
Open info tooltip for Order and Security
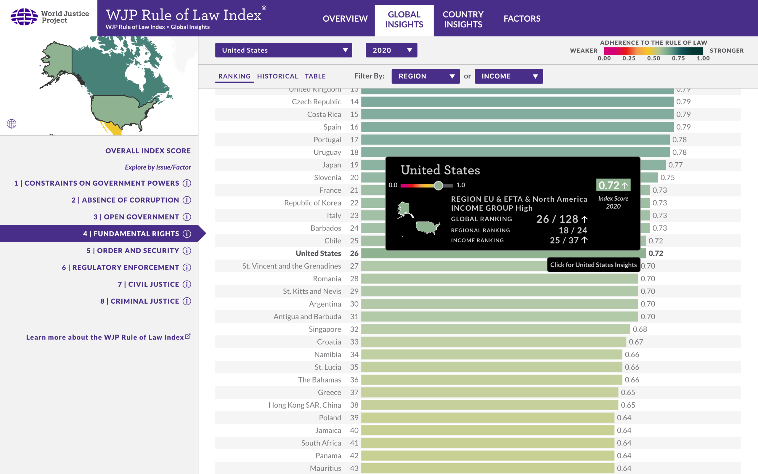click(187, 251)
